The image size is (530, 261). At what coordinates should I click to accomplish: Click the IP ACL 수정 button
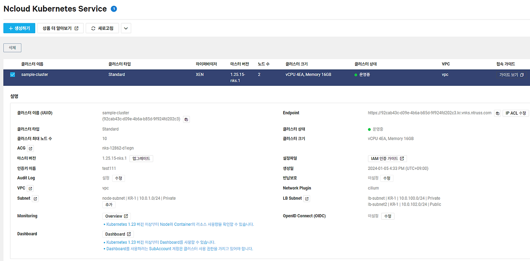(x=516, y=113)
